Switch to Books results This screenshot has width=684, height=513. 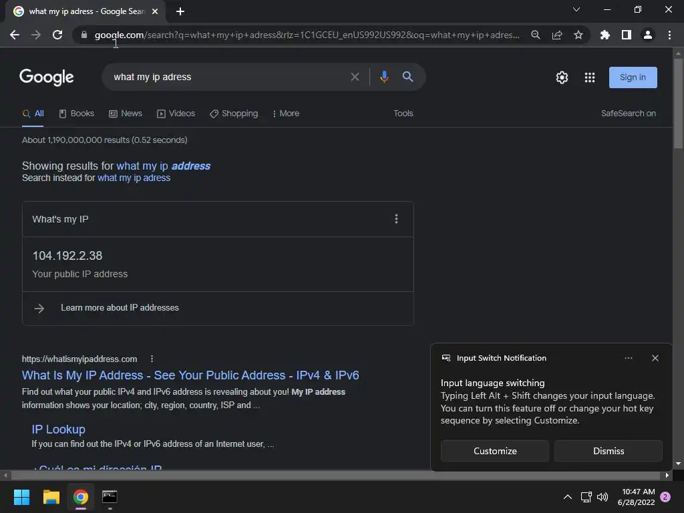[x=77, y=114]
